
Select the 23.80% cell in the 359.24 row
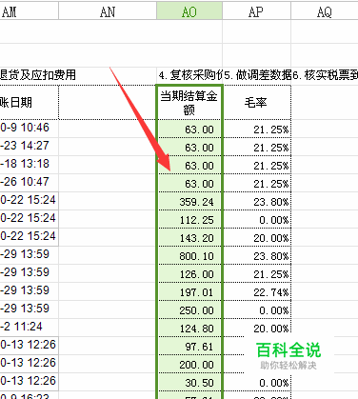257,202
